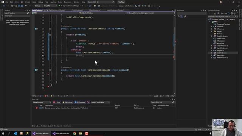This screenshot has height=136, width=242.
Task: Open the Debug configuration dropdown
Action: tap(39, 6)
